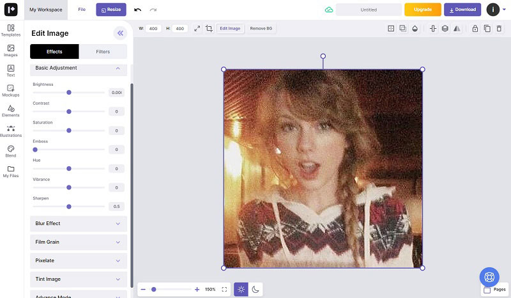Duplicate the selected image
Viewport: 511px width, 298px height.
tap(487, 28)
